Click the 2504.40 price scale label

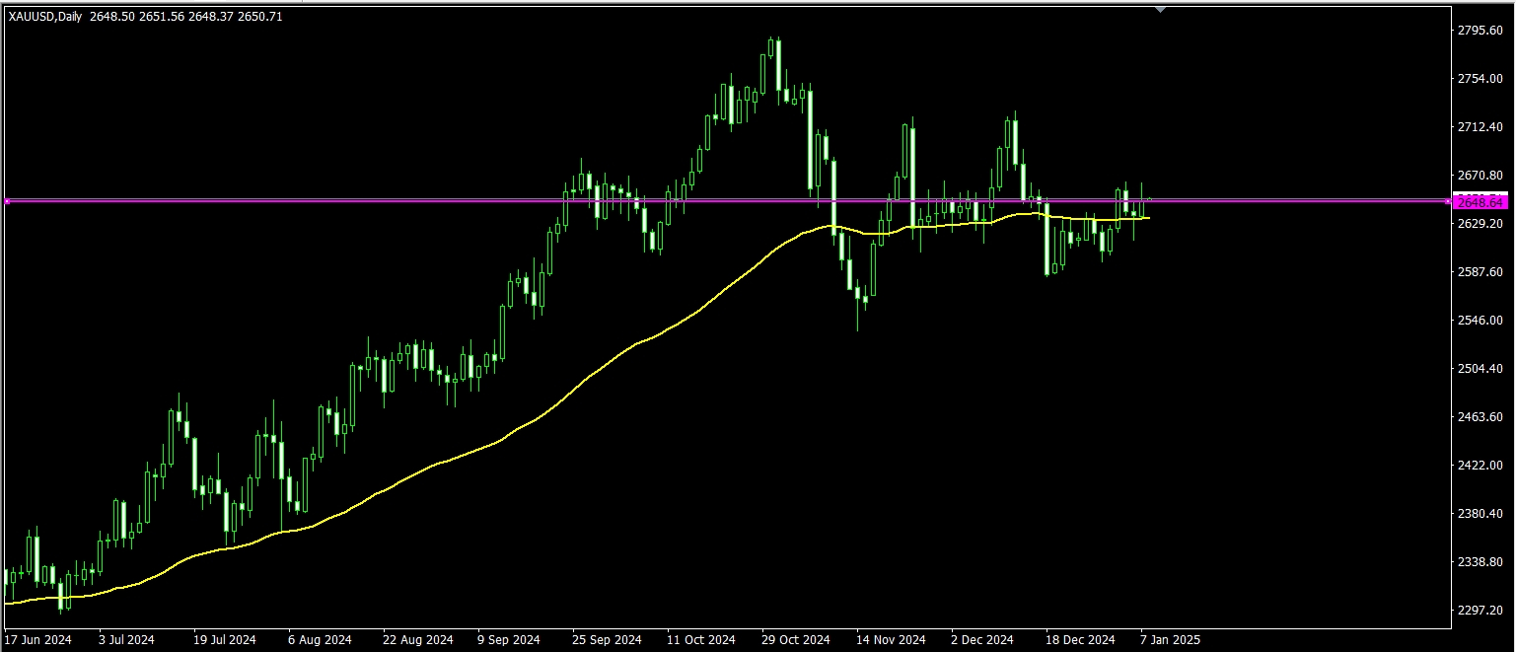tap(1480, 369)
